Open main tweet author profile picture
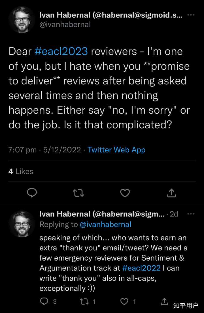204x313 pixels. coord(22,20)
